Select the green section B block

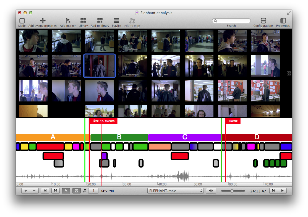(119, 137)
